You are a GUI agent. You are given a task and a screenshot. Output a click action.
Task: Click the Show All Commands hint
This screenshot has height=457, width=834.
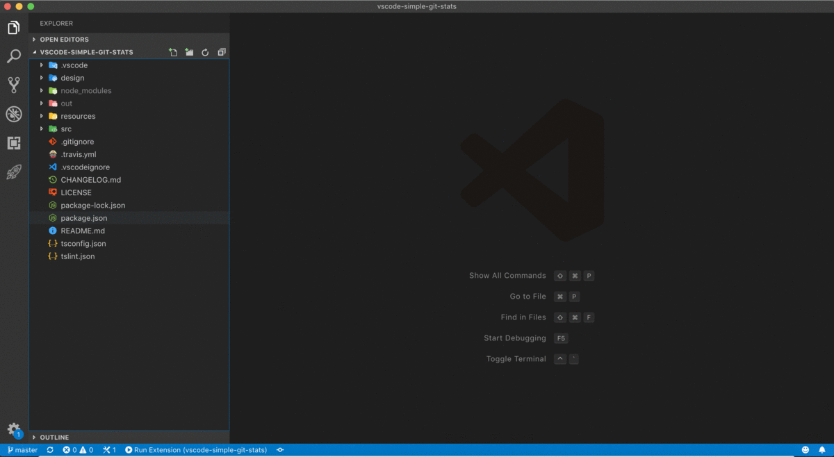click(507, 276)
